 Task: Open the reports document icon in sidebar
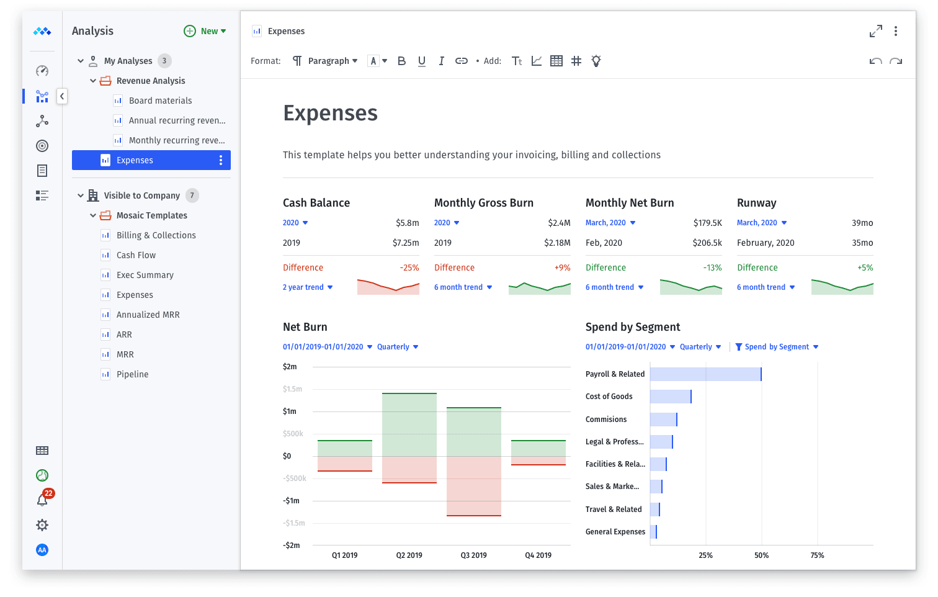pos(42,170)
